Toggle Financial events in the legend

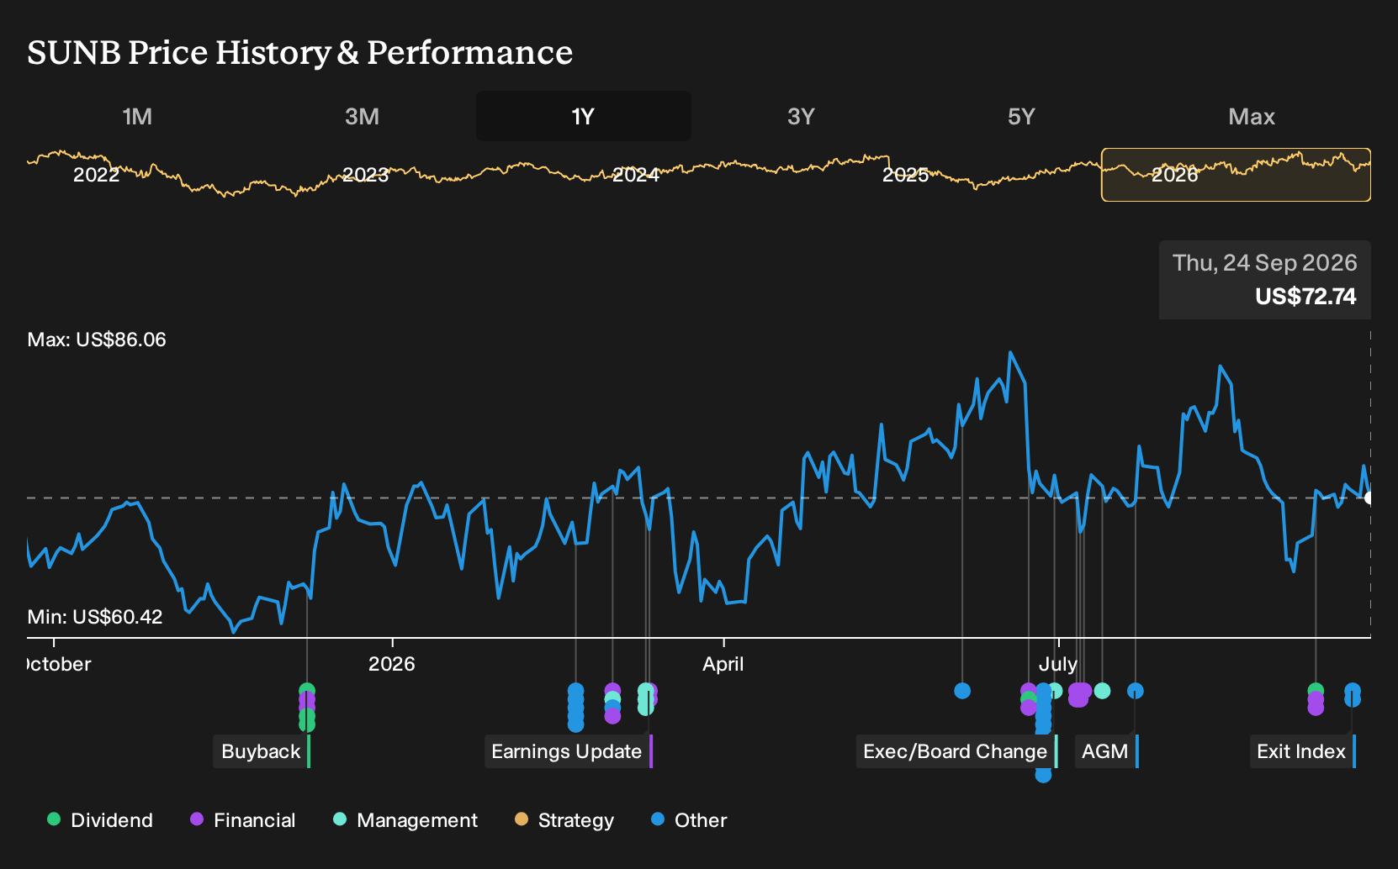coord(243,820)
